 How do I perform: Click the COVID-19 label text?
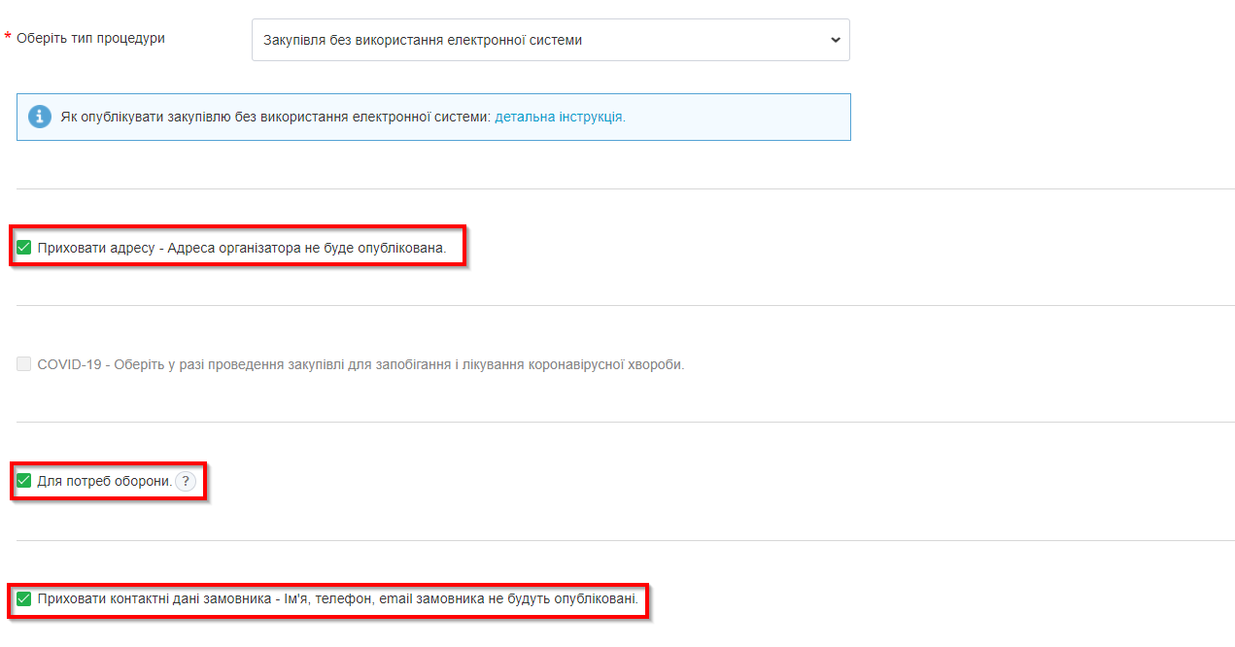72,364
